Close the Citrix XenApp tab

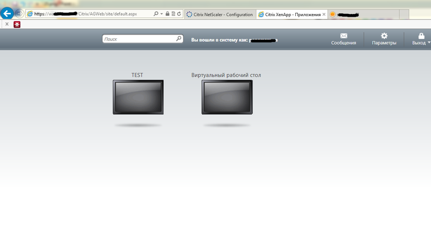point(324,15)
